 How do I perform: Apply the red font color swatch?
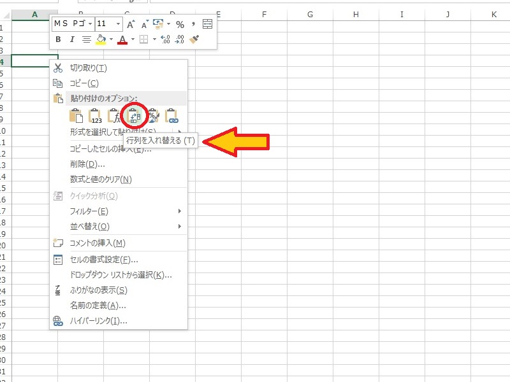122,39
